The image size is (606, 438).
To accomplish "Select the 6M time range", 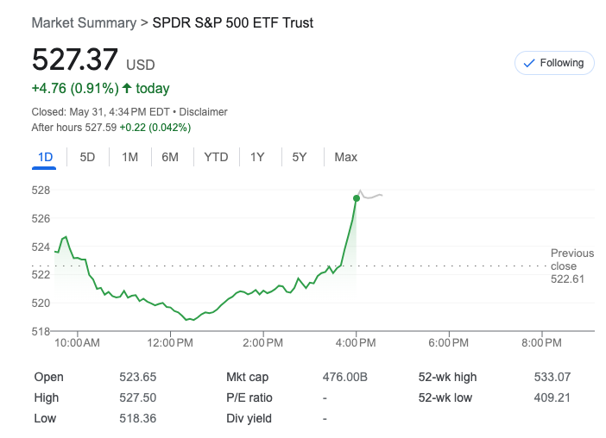I will point(170,157).
